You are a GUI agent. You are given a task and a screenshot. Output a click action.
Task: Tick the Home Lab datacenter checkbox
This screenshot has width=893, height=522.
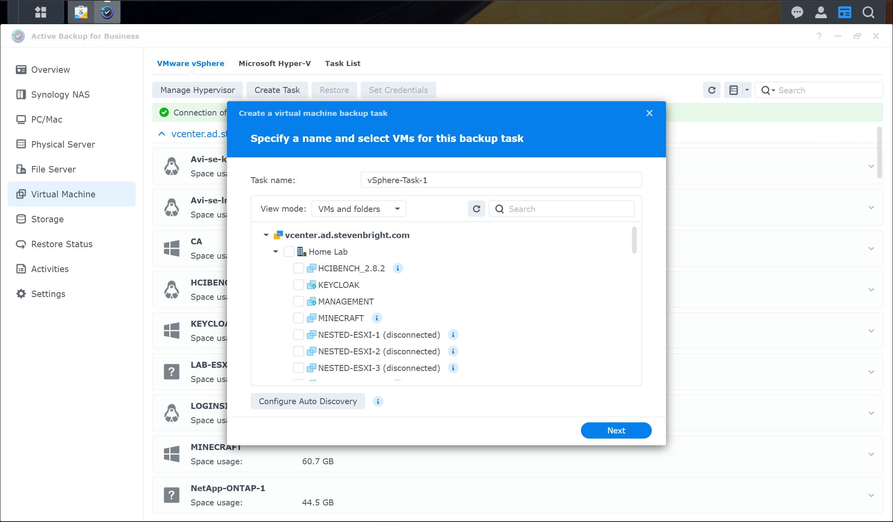(289, 252)
